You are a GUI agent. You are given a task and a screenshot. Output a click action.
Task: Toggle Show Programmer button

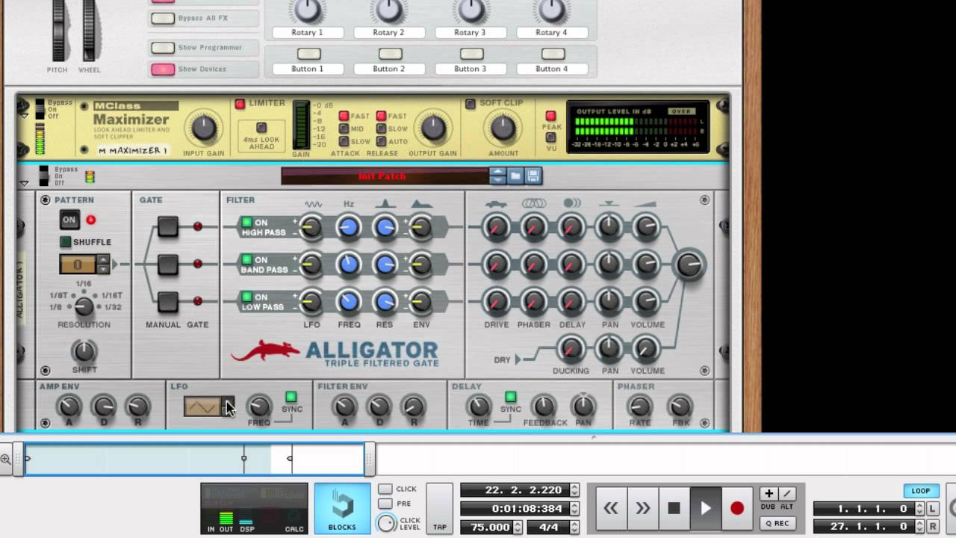pos(163,48)
